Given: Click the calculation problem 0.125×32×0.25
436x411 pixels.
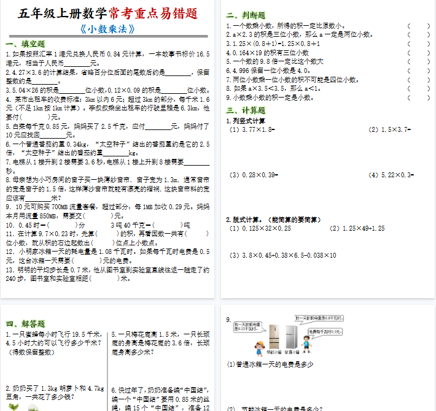Looking at the screenshot, I should (260, 228).
